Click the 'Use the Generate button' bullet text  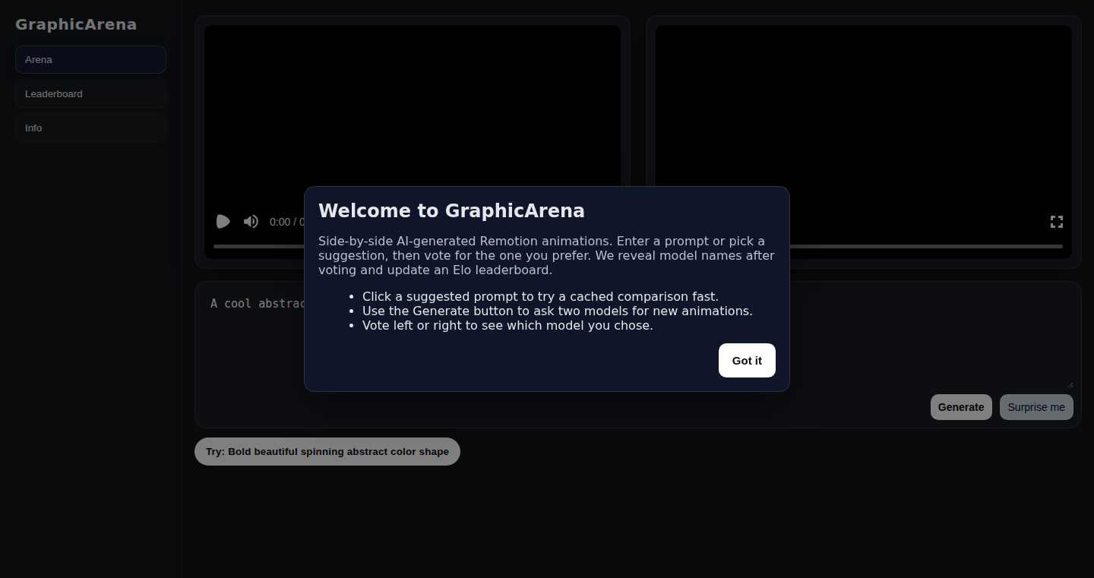558,311
